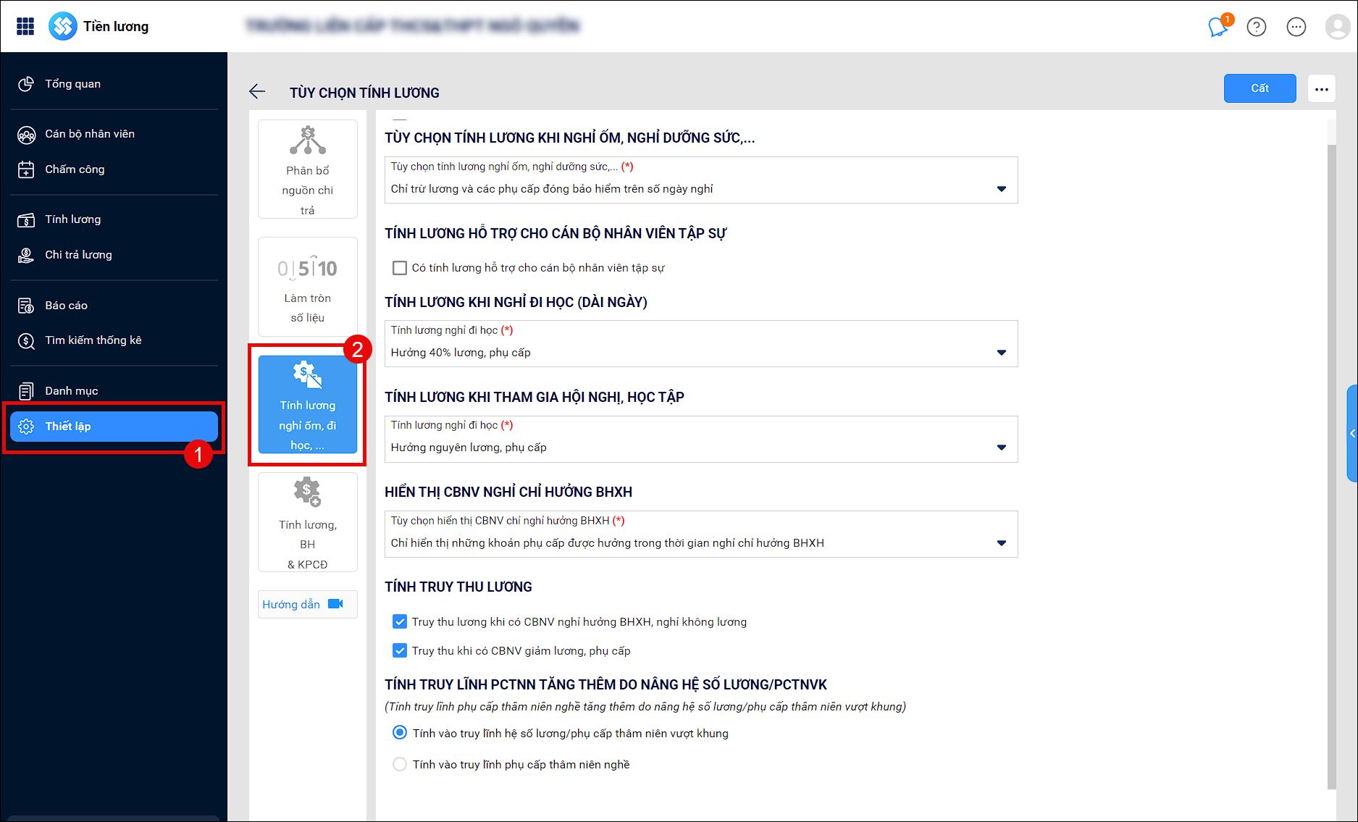Open Chấm công menu item
This screenshot has width=1358, height=822.
coord(114,169)
